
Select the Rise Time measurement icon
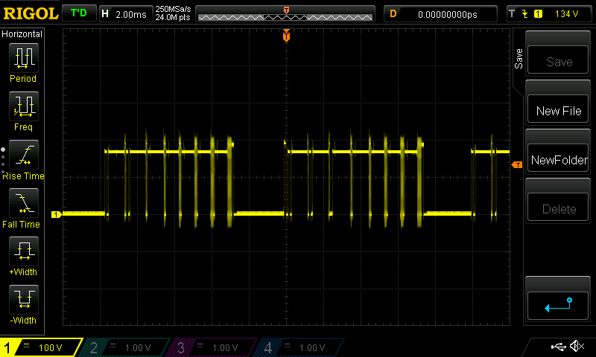coord(24,155)
